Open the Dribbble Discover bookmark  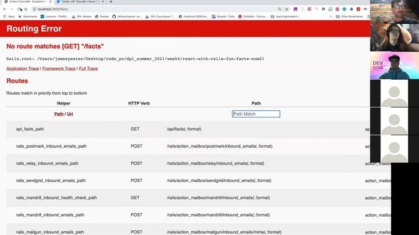click(253, 16)
